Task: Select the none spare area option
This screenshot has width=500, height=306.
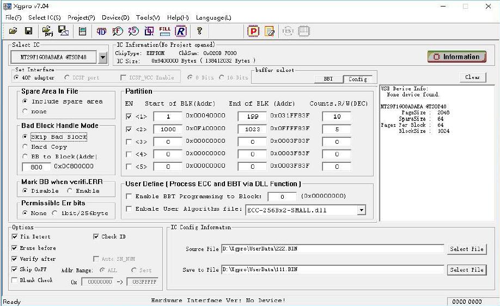Action: [25, 111]
